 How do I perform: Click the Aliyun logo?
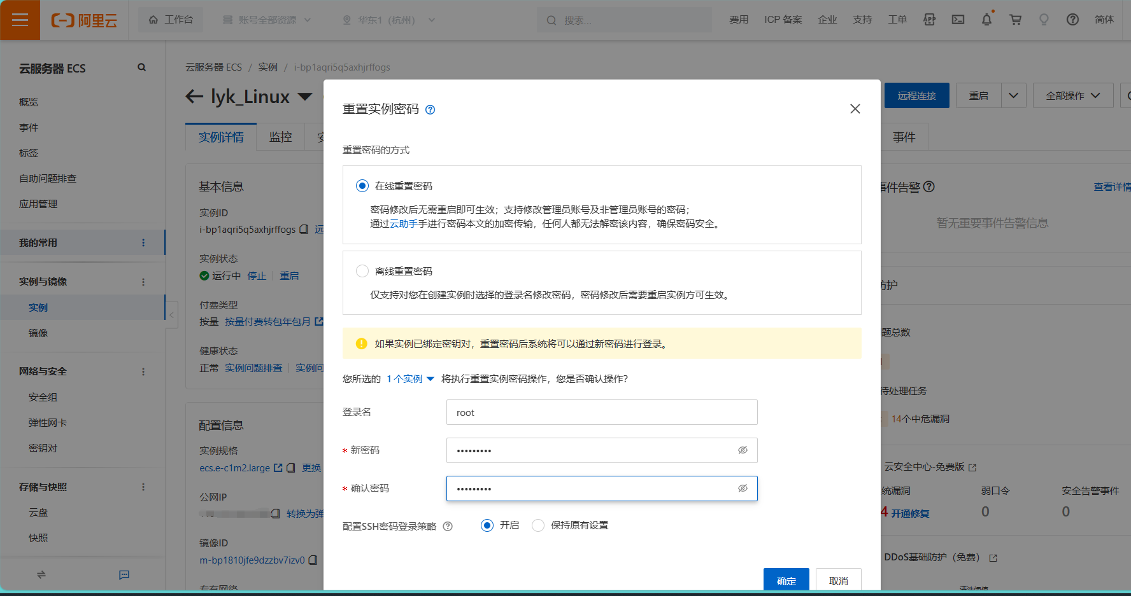(84, 20)
